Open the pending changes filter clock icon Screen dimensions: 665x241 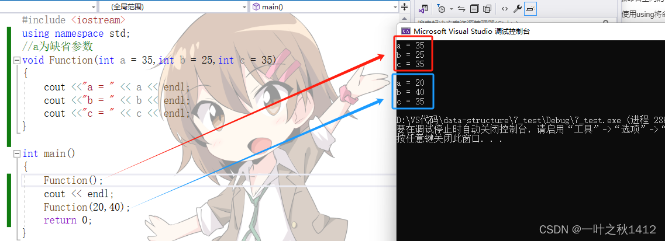coord(441,8)
